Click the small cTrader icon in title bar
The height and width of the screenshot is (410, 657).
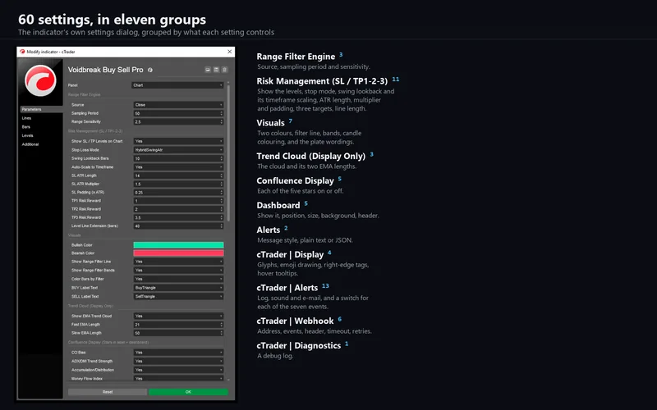(22, 52)
